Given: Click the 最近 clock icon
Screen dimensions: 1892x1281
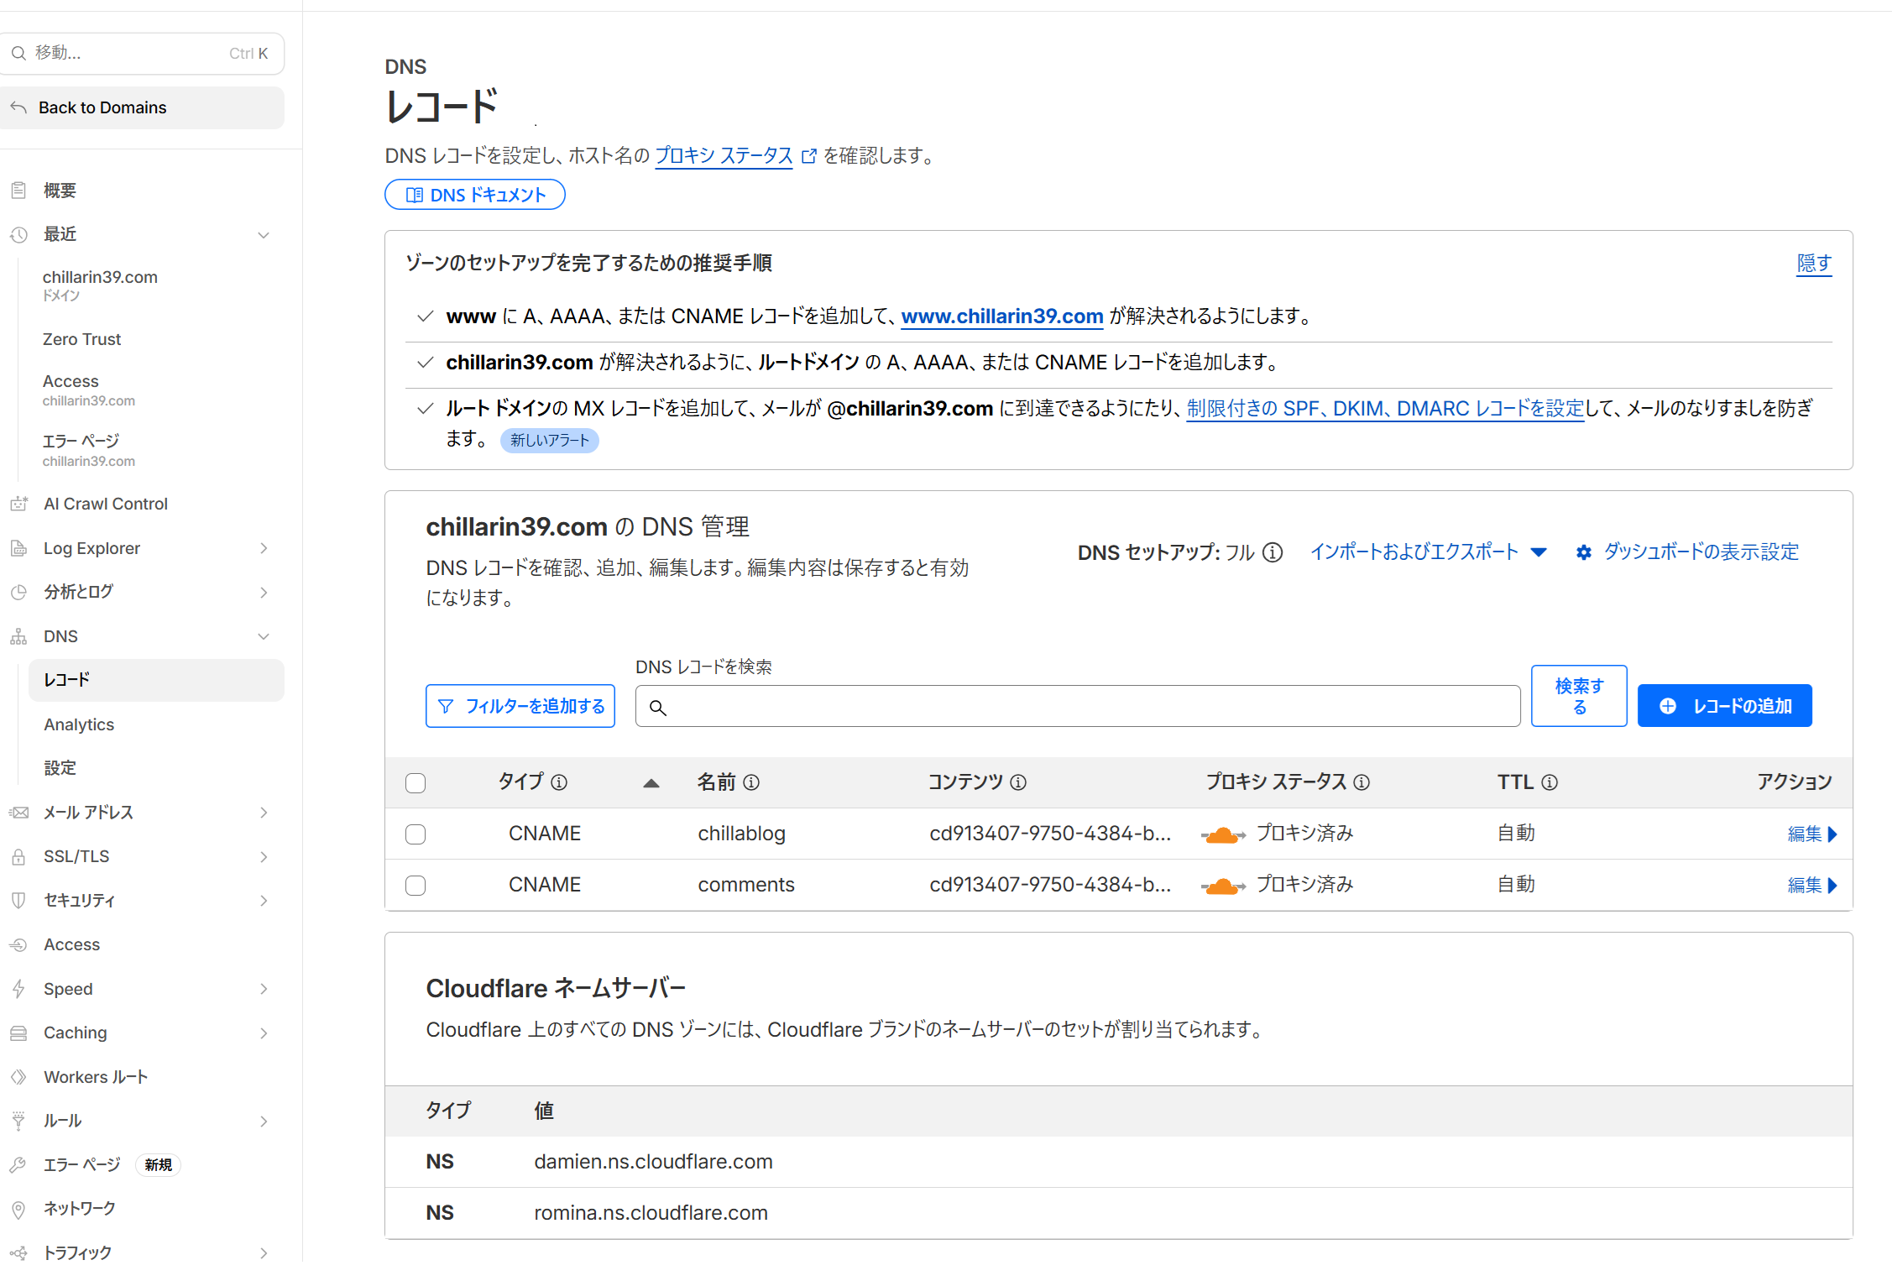Looking at the screenshot, I should tap(18, 235).
